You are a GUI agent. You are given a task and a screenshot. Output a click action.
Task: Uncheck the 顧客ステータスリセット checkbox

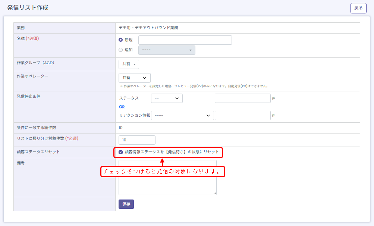pos(121,152)
